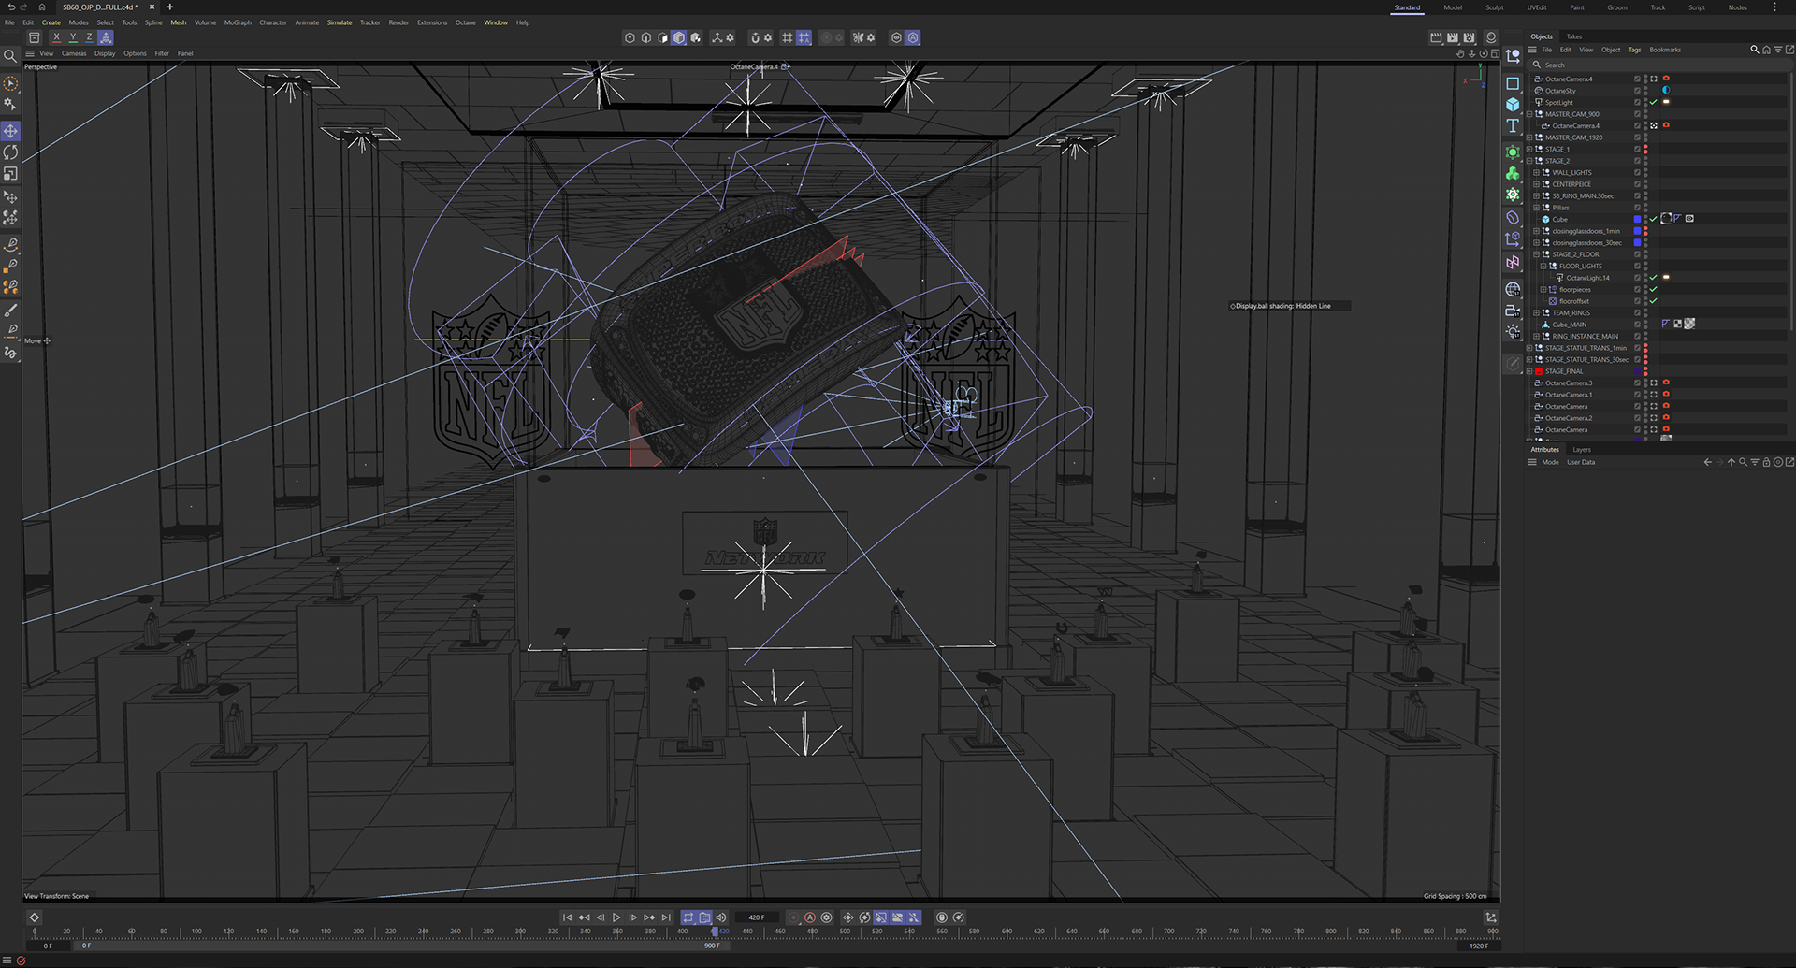Switch to the Takes tab
Image resolution: width=1796 pixels, height=968 pixels.
[x=1574, y=36]
